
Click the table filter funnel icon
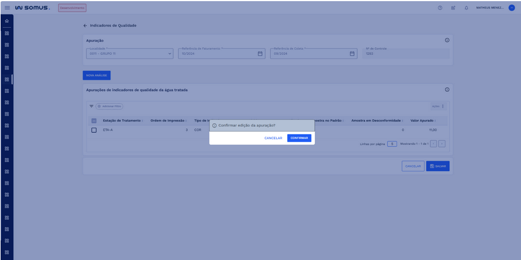[x=91, y=106]
